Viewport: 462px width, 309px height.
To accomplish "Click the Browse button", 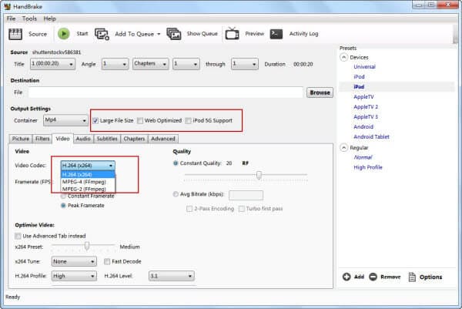I will (320, 92).
